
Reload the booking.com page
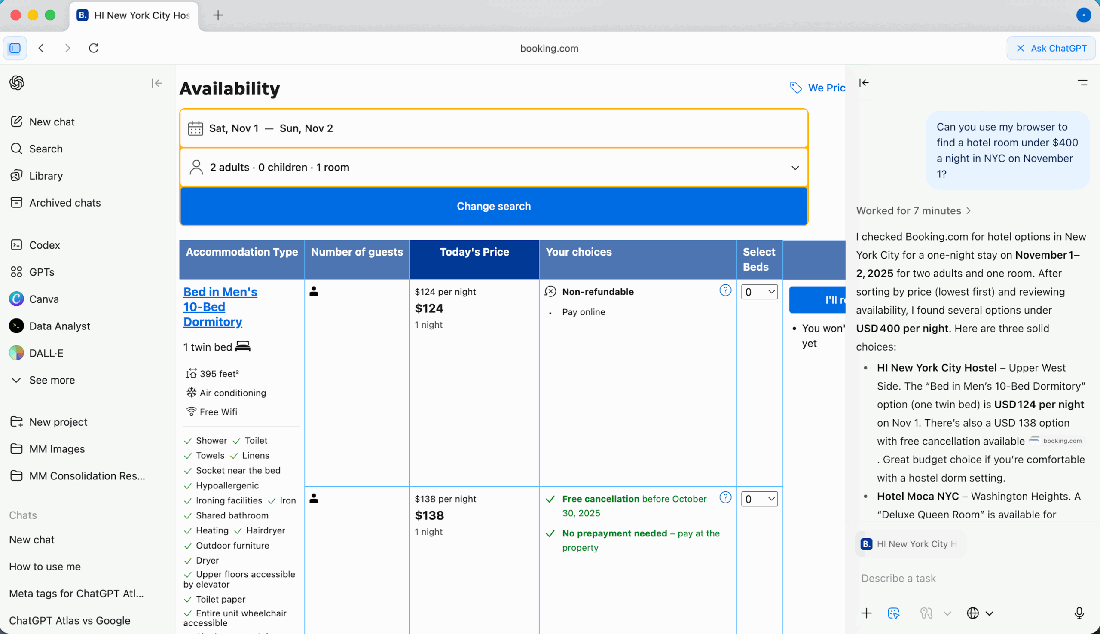94,48
